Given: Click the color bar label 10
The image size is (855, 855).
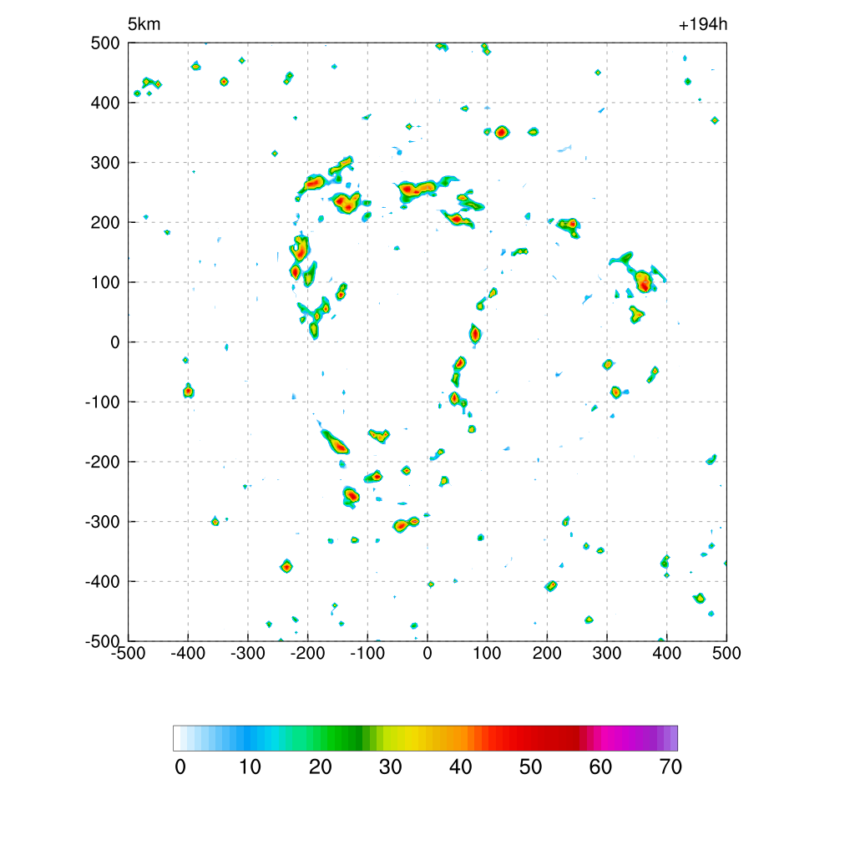Looking at the screenshot, I should pyautogui.click(x=250, y=767).
